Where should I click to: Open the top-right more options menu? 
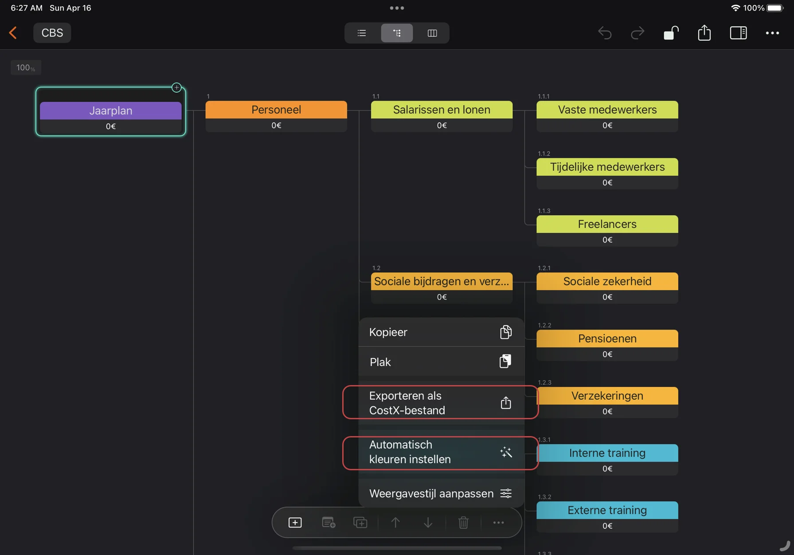click(x=772, y=33)
